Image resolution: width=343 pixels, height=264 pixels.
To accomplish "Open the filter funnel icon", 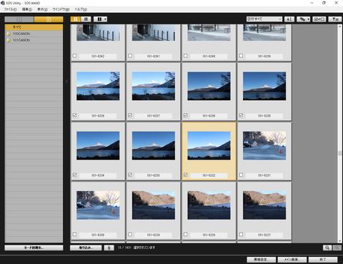I will pyautogui.click(x=335, y=19).
